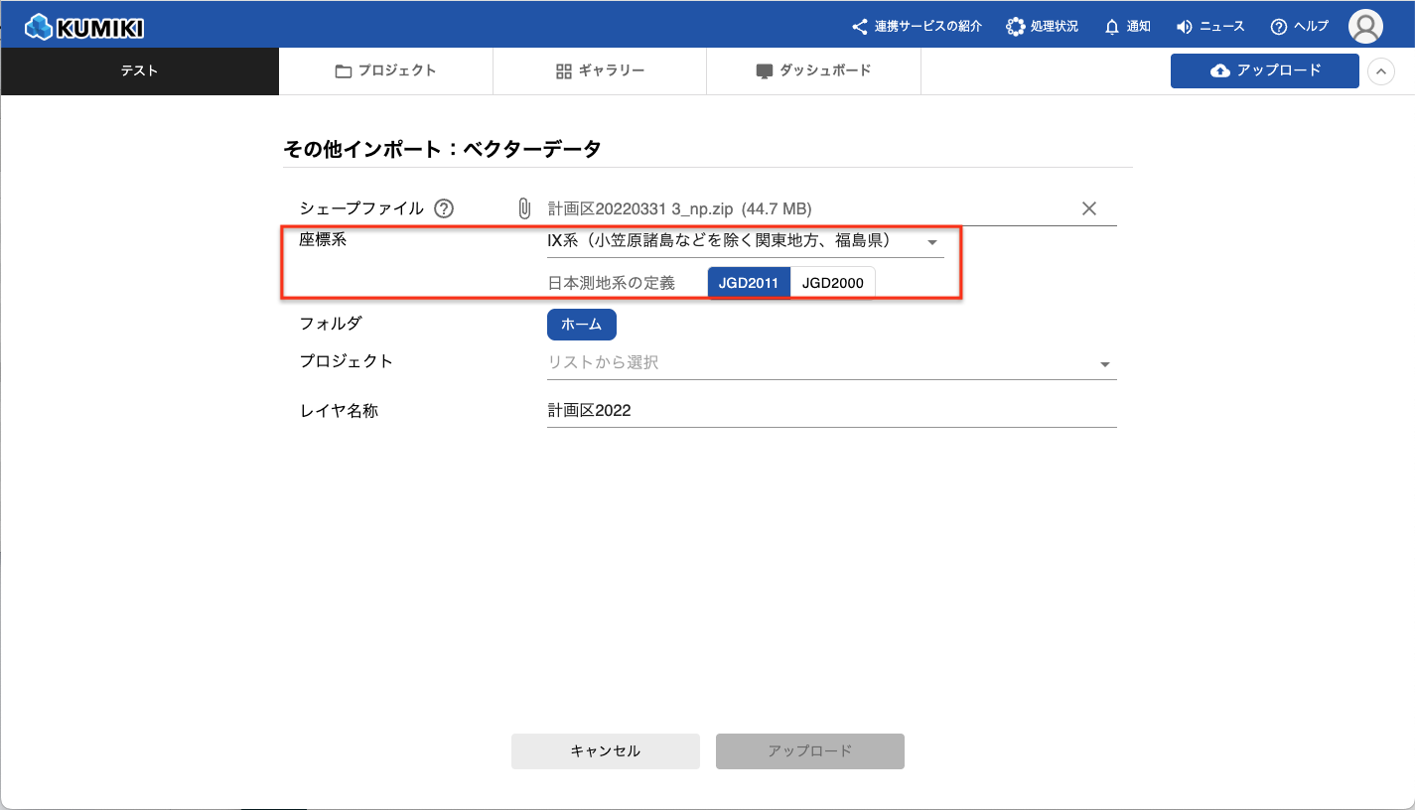Screen dimensions: 1415x810
Task: Click the キャンセル button
Action: point(605,751)
